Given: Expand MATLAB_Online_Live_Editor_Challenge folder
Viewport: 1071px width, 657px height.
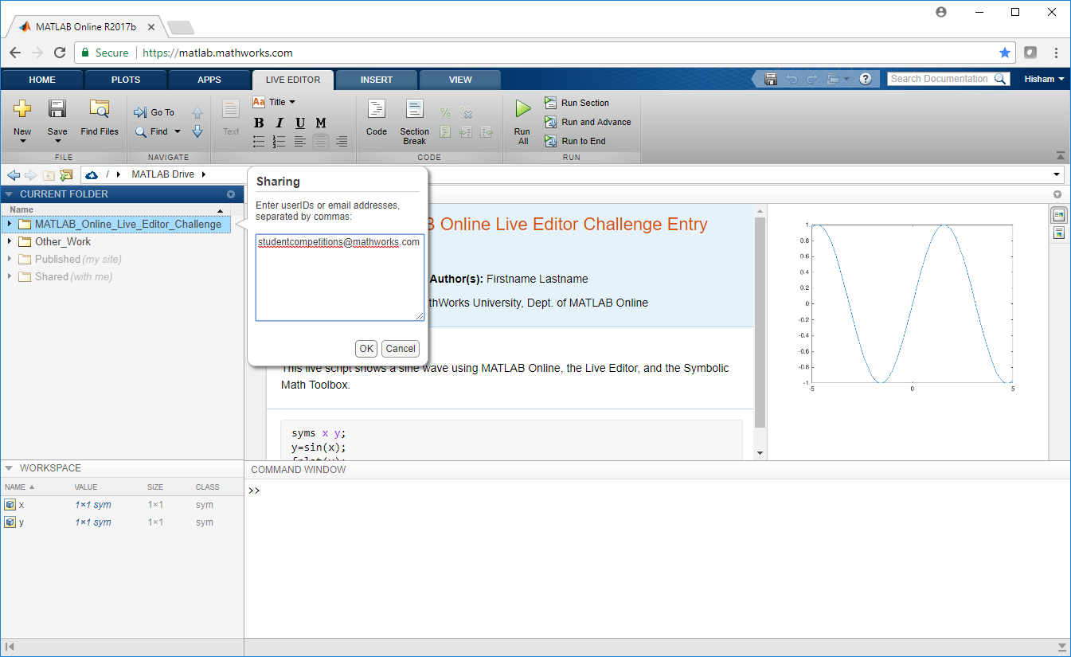Looking at the screenshot, I should click(x=10, y=224).
